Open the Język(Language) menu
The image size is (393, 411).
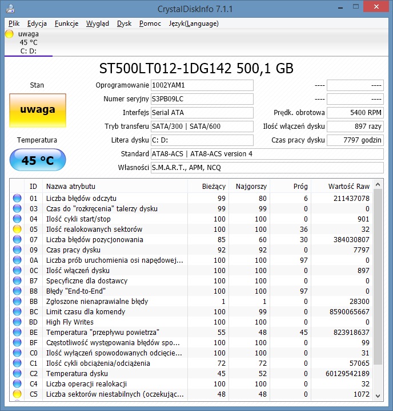coord(194,23)
